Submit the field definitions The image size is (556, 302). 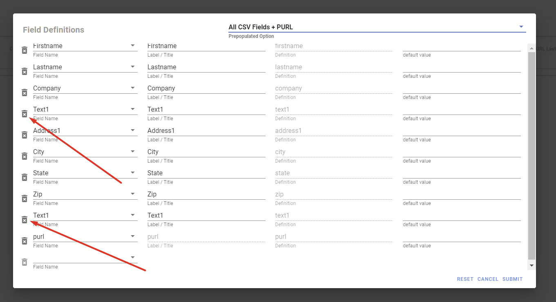[513, 279]
